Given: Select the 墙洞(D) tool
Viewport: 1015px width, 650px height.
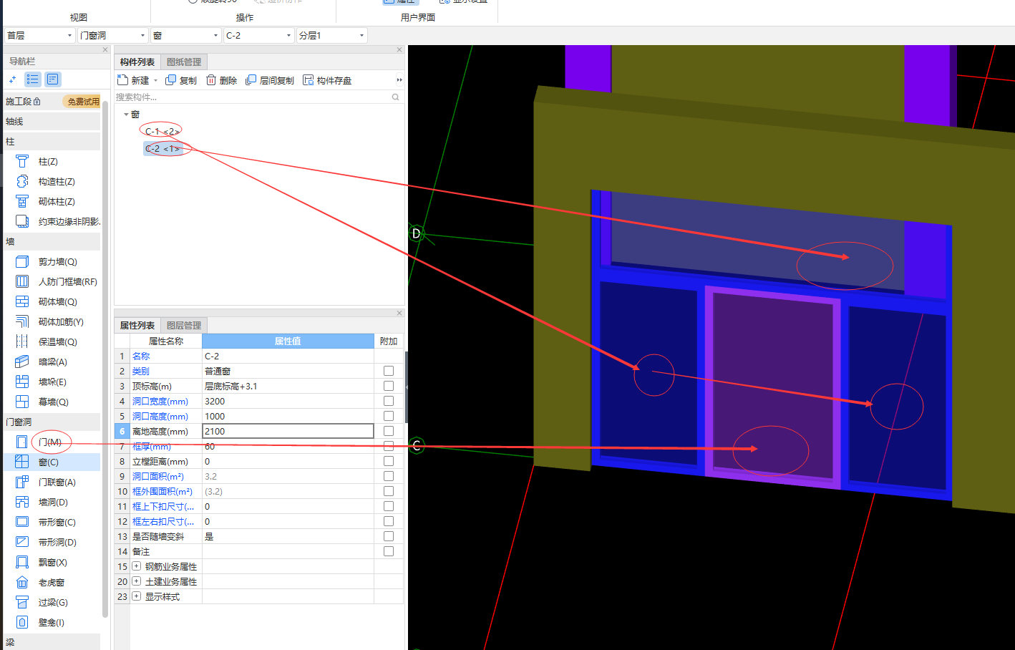Looking at the screenshot, I should [x=53, y=503].
